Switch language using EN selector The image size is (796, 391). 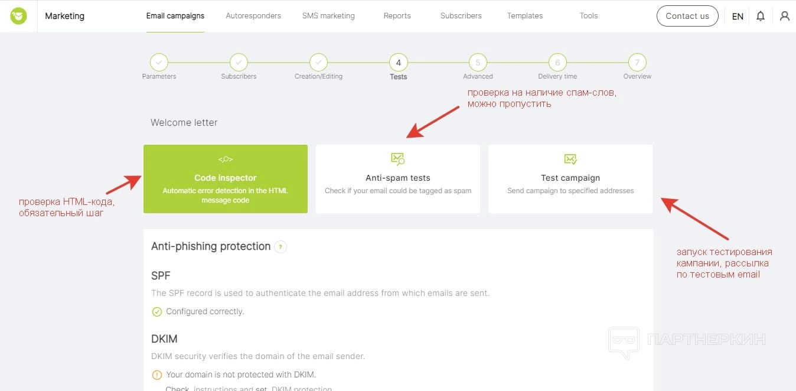(738, 17)
